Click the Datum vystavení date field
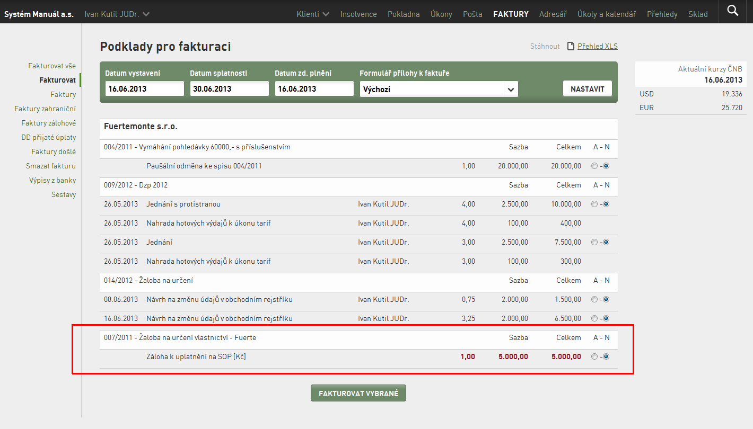The width and height of the screenshot is (753, 429). [x=144, y=88]
